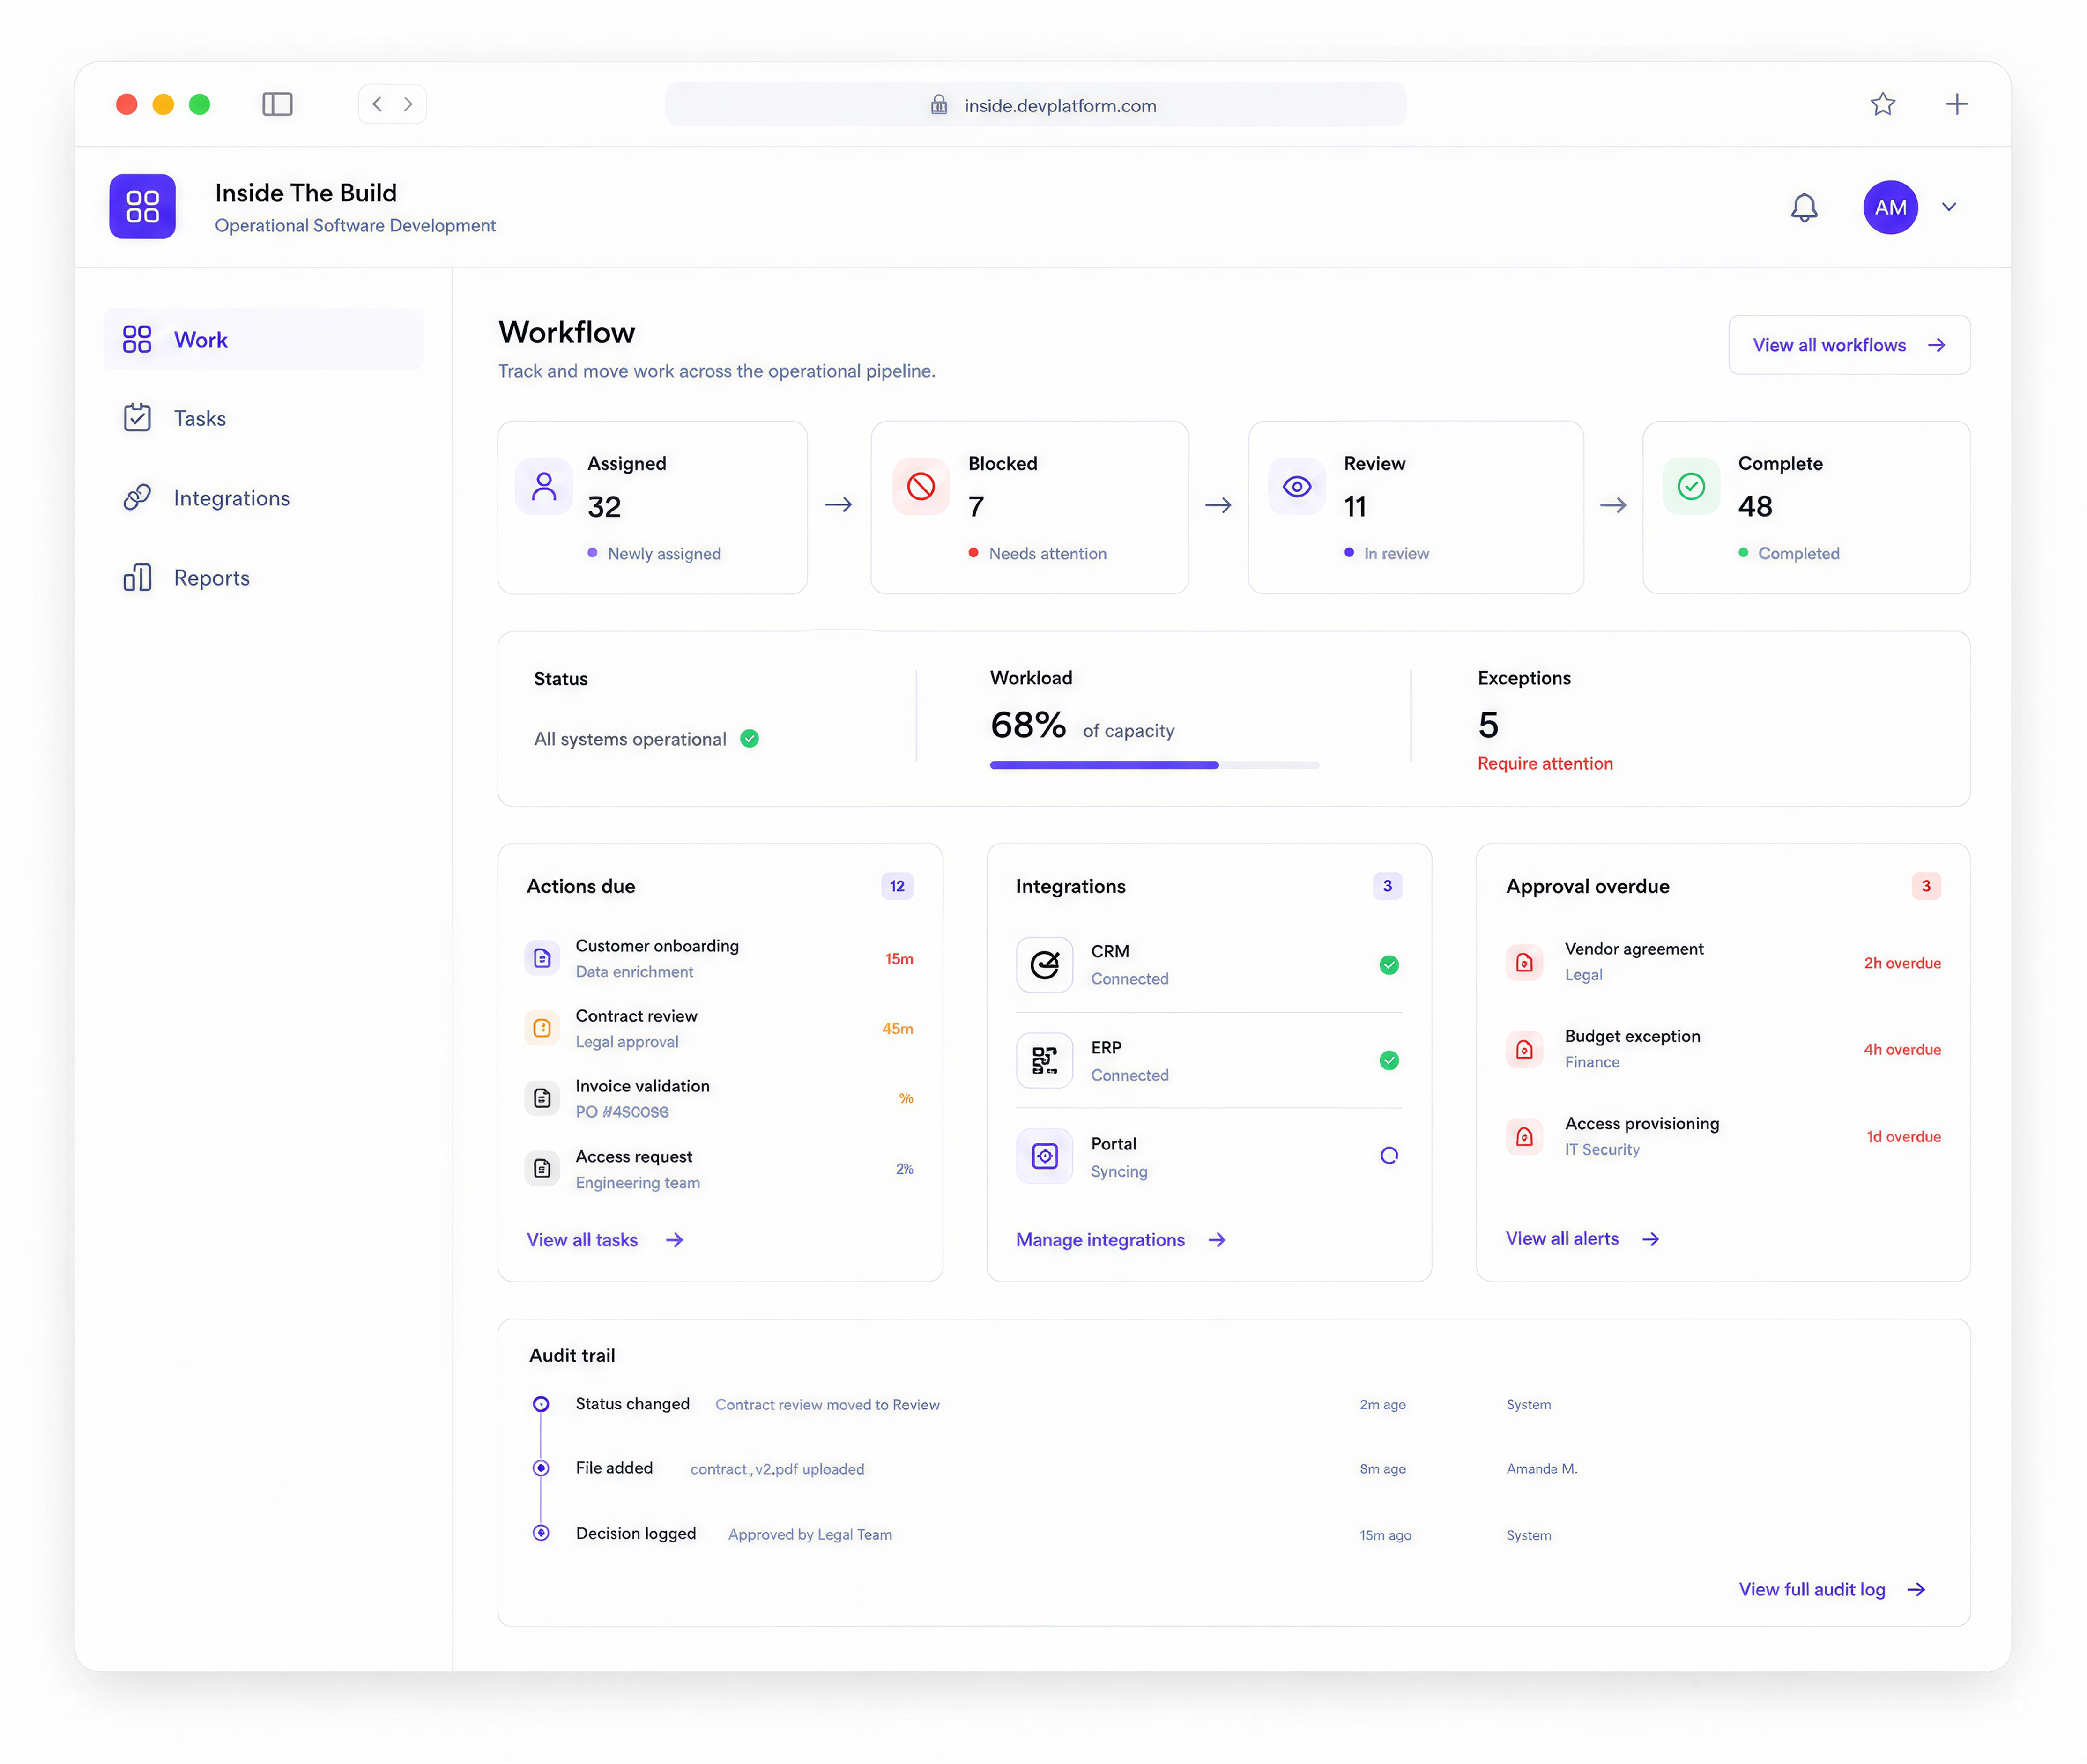This screenshot has height=1764, width=2087.
Task: Open the AM user avatar menu
Action: pos(1889,207)
